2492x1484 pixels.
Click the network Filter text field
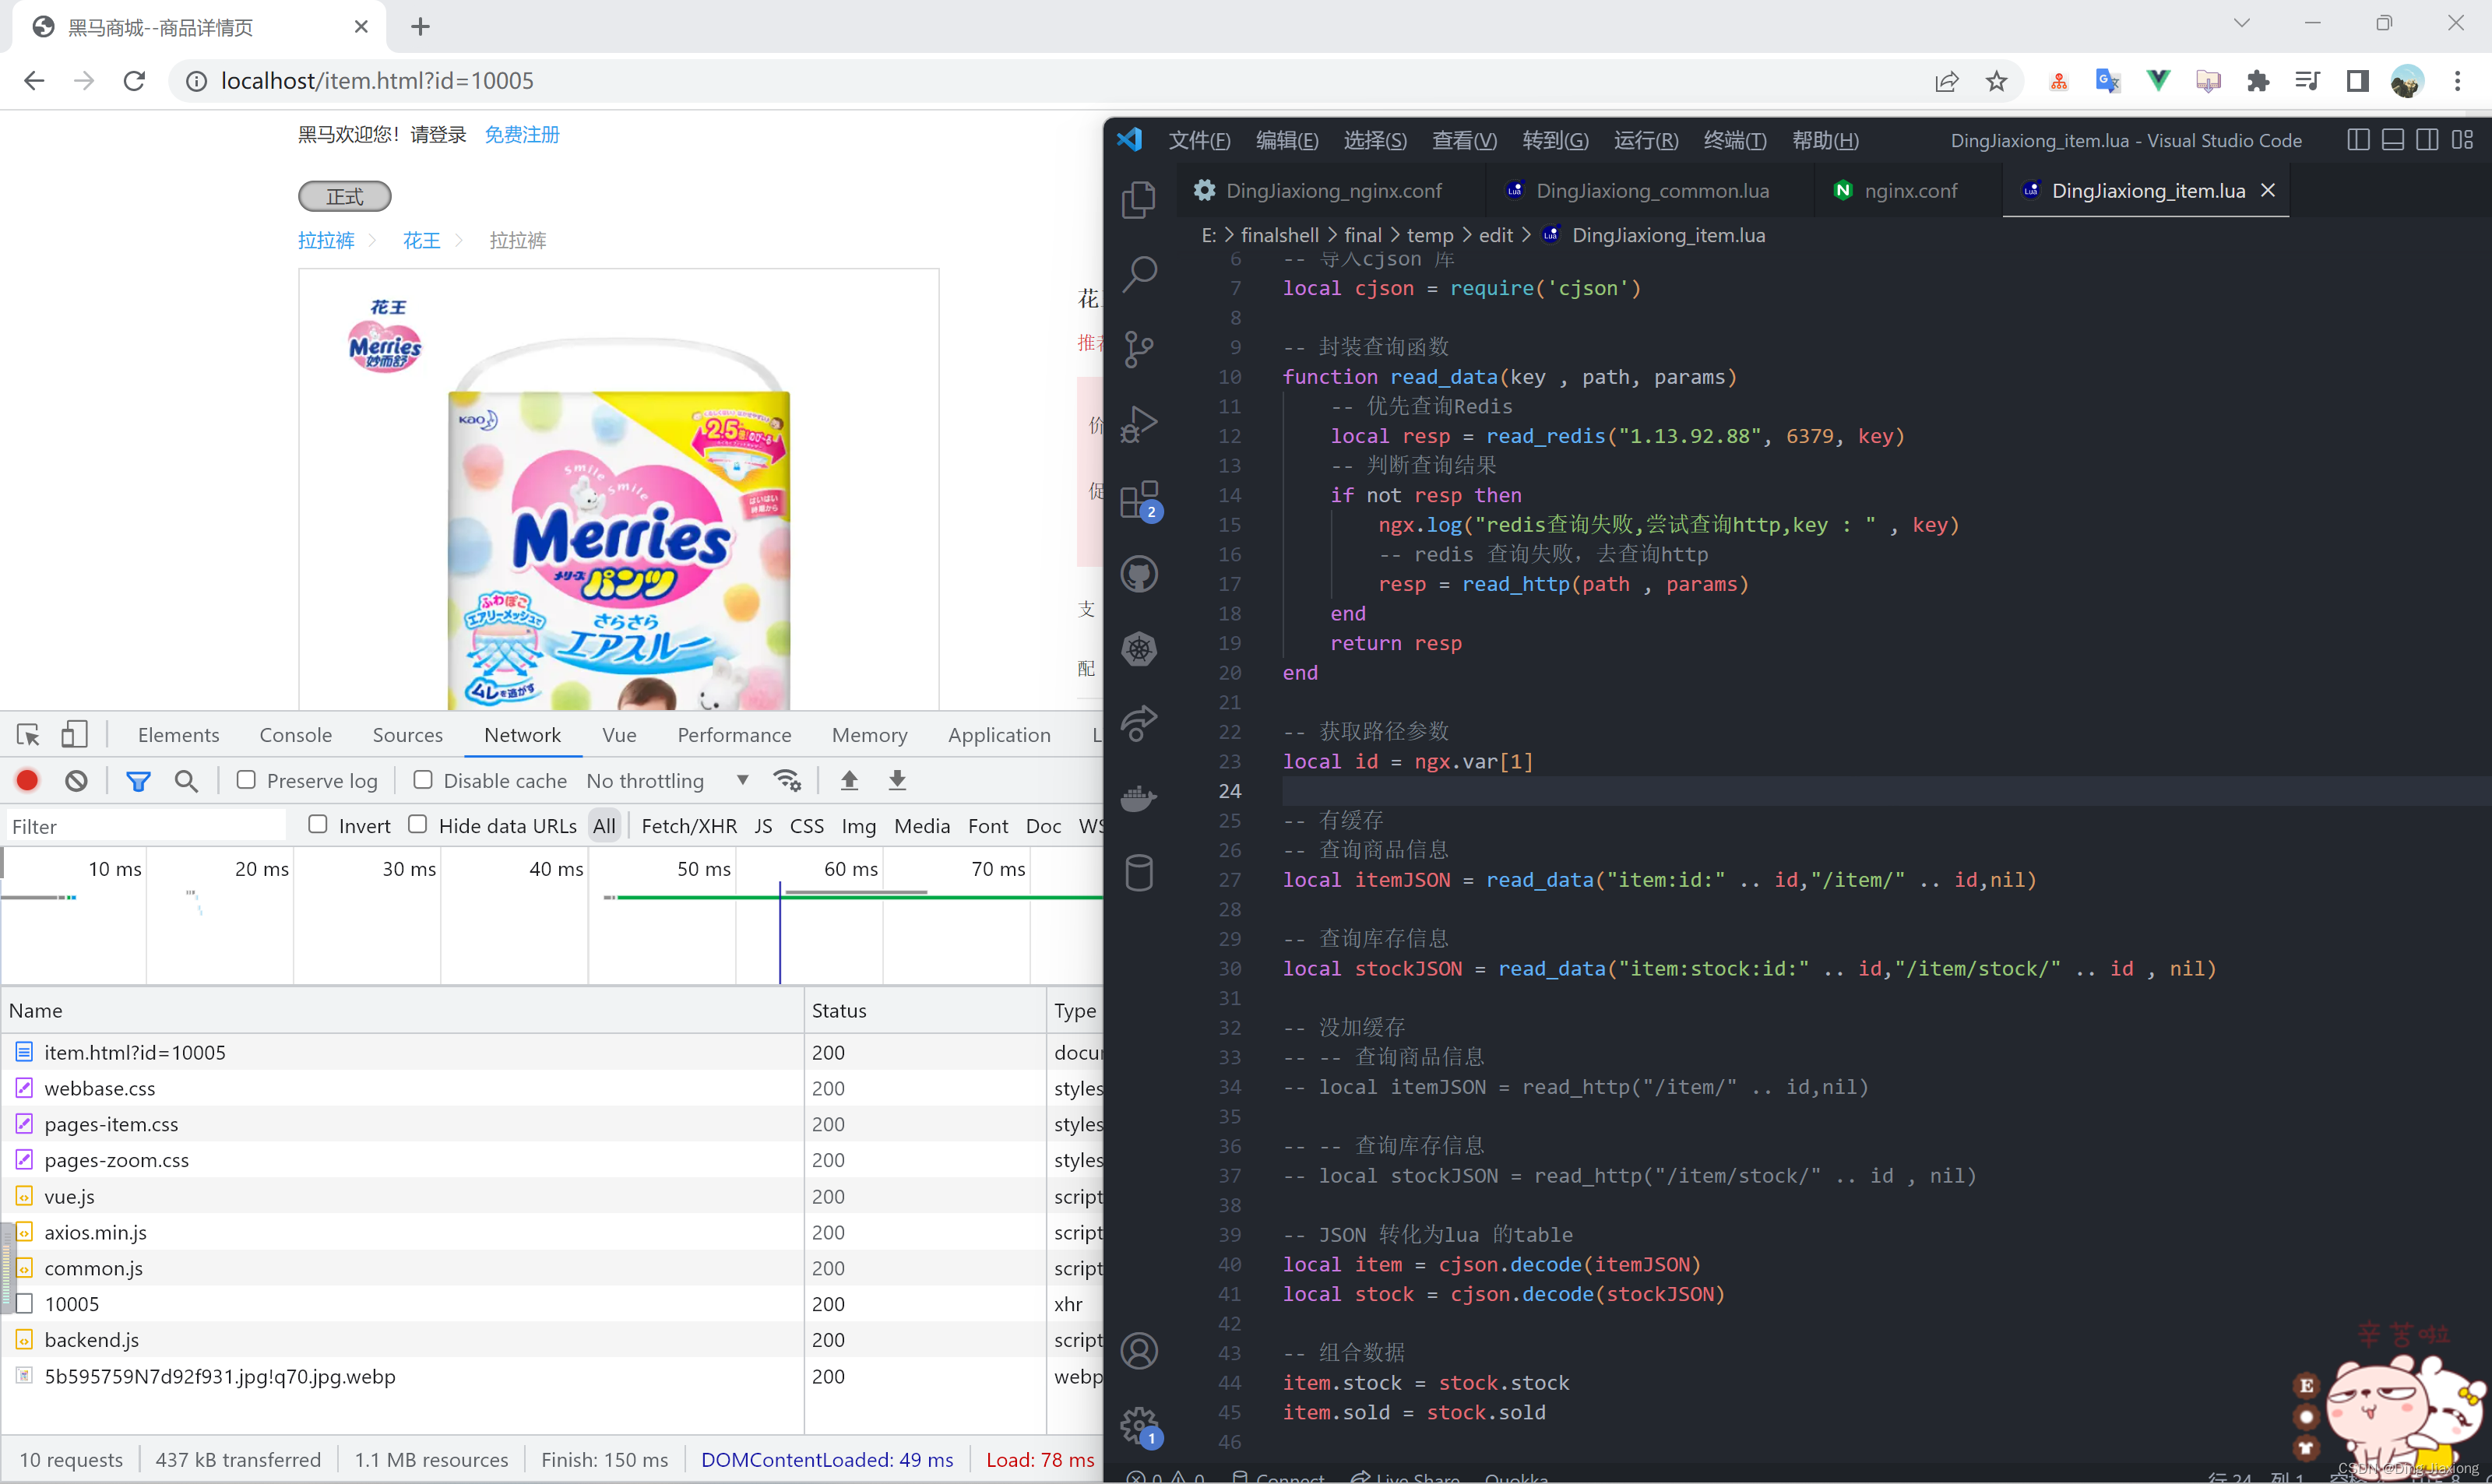pyautogui.click(x=145, y=826)
